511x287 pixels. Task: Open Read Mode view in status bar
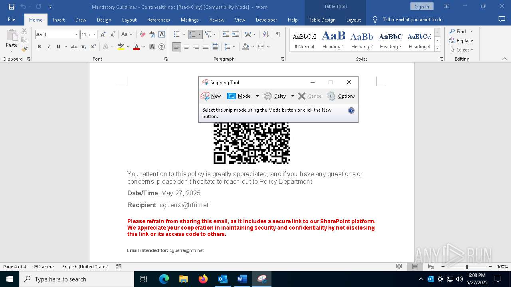pyautogui.click(x=399, y=267)
